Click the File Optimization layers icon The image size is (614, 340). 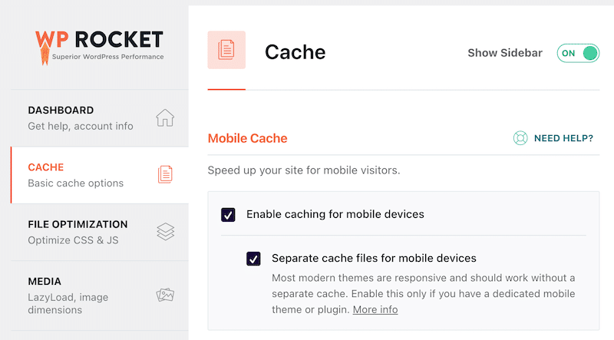coord(165,231)
